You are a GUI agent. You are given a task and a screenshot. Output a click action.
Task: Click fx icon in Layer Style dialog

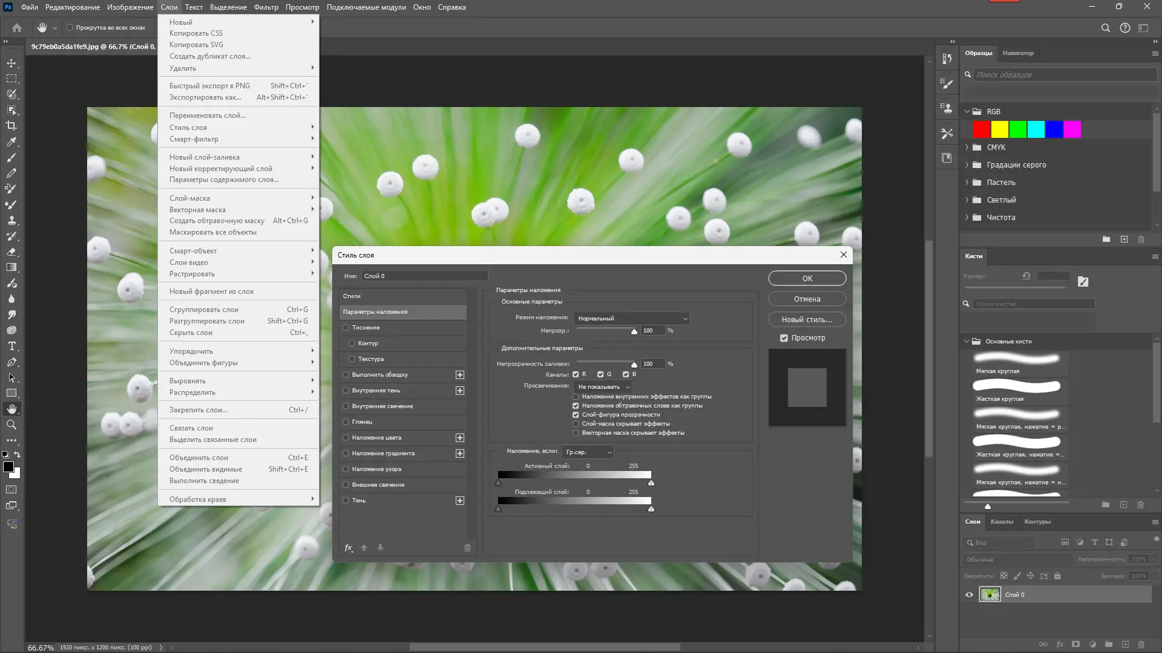(349, 548)
